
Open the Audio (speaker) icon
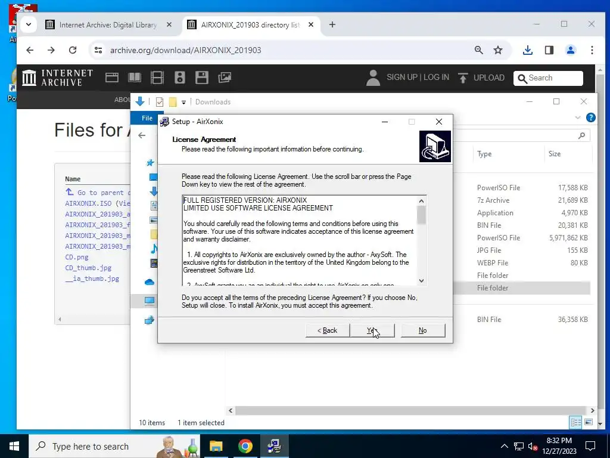pyautogui.click(x=180, y=78)
